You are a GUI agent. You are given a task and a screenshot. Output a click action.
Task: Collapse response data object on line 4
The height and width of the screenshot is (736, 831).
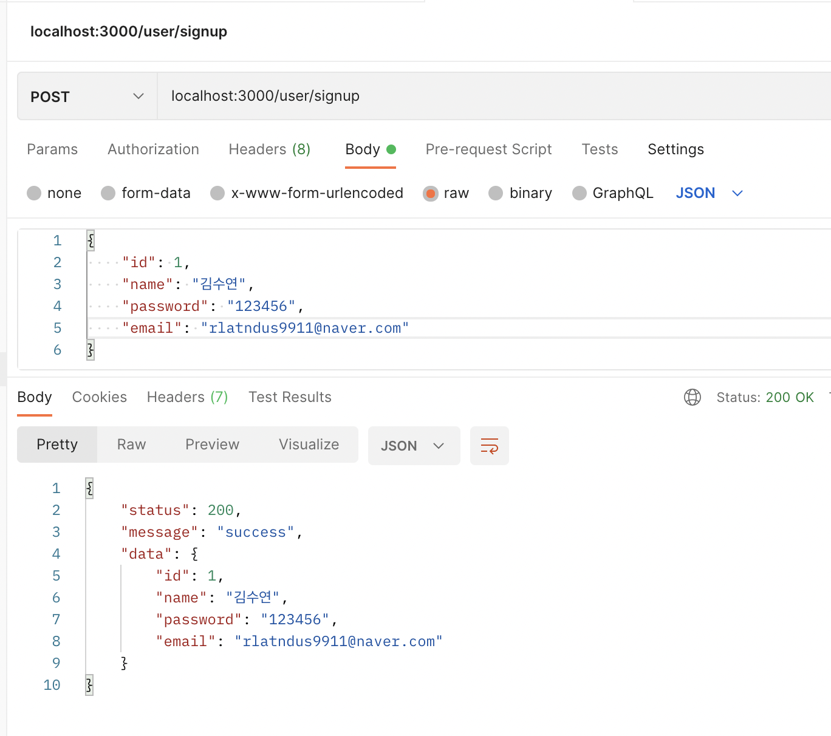tap(194, 554)
